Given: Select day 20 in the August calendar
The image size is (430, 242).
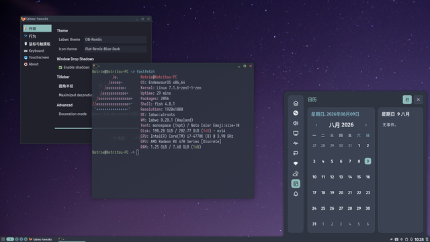Looking at the screenshot, I should click(341, 193).
